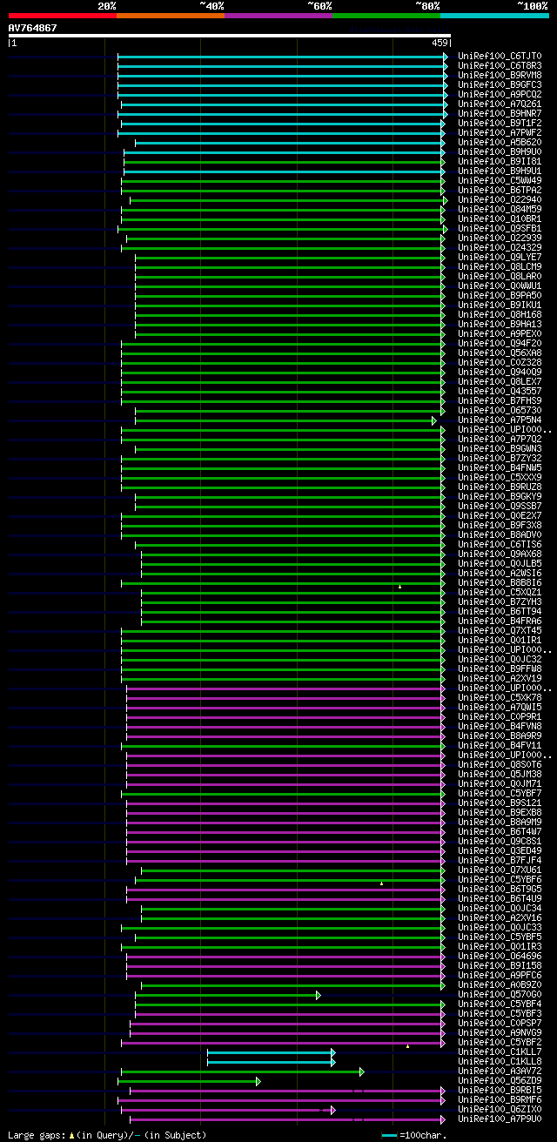
Task: Click hit UniRef100_Q7XU61
Action: point(500,870)
